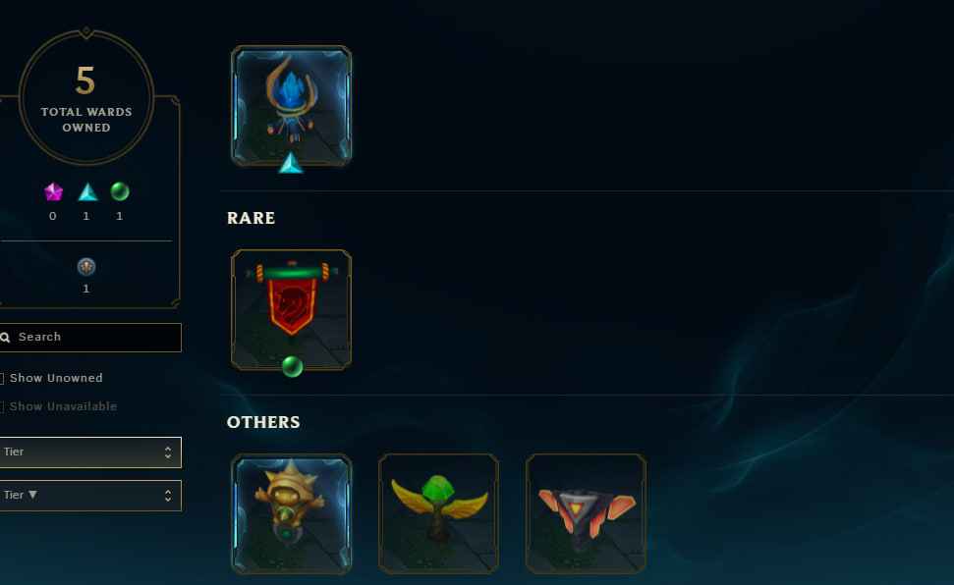The height and width of the screenshot is (585, 954).
Task: Click the RARE section header
Action: (x=251, y=218)
